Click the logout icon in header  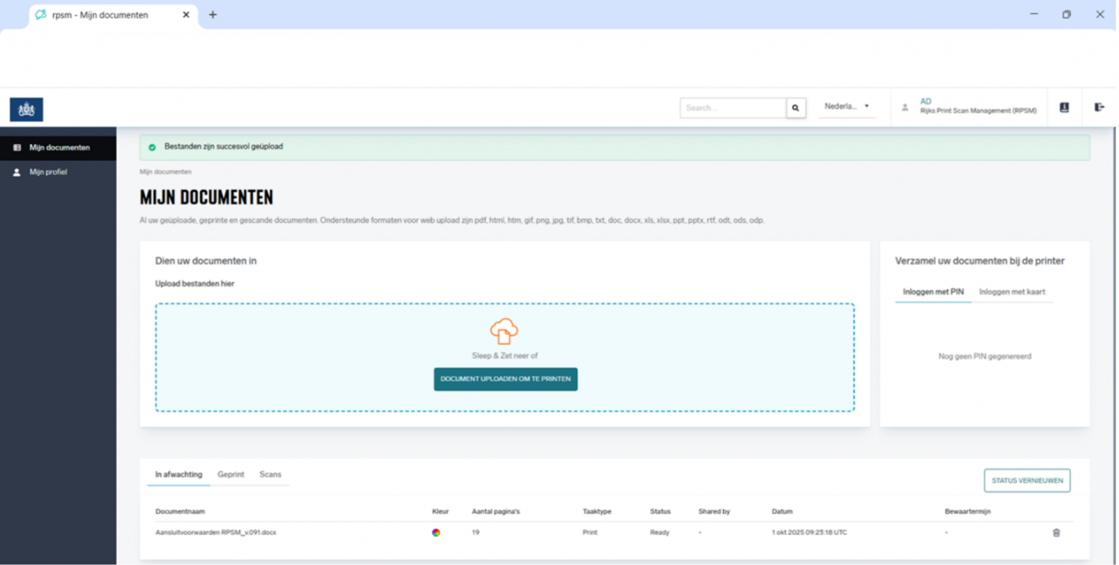[1099, 108]
